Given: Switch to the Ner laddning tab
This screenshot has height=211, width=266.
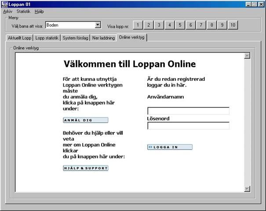Looking at the screenshot, I should (x=103, y=38).
